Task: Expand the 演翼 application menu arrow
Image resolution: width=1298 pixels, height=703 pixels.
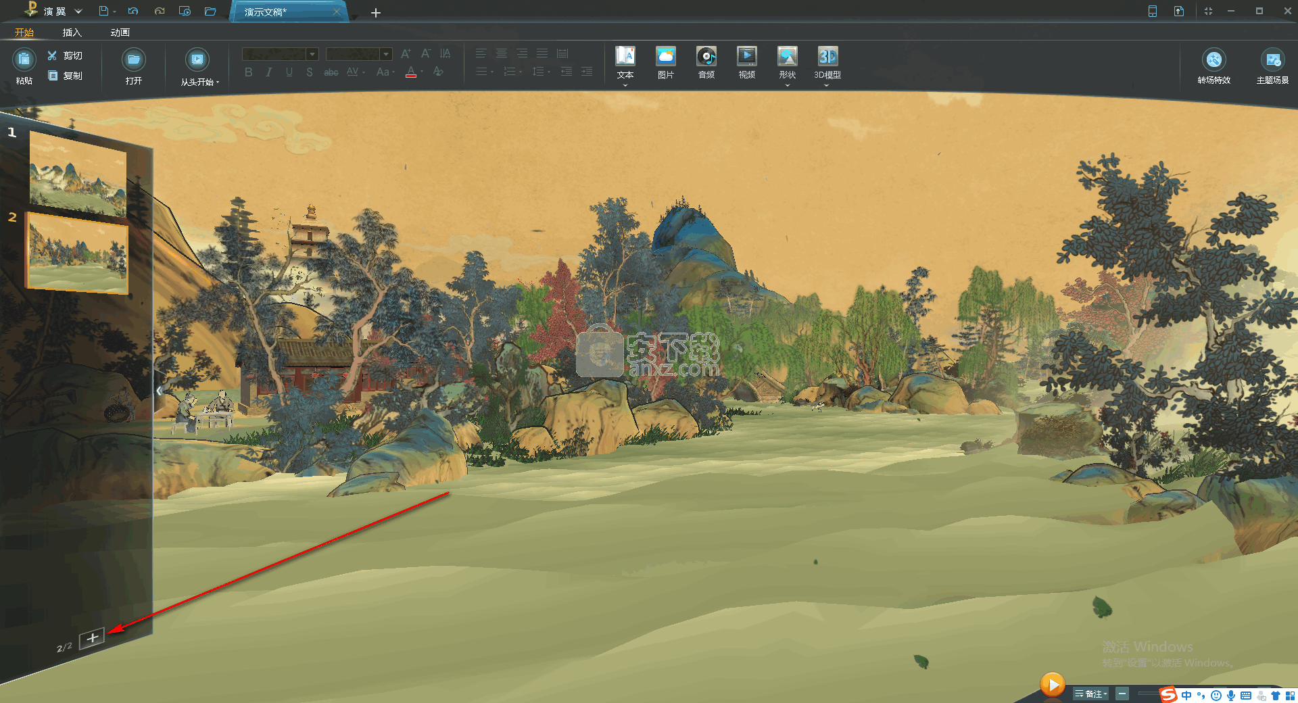Action: (78, 11)
